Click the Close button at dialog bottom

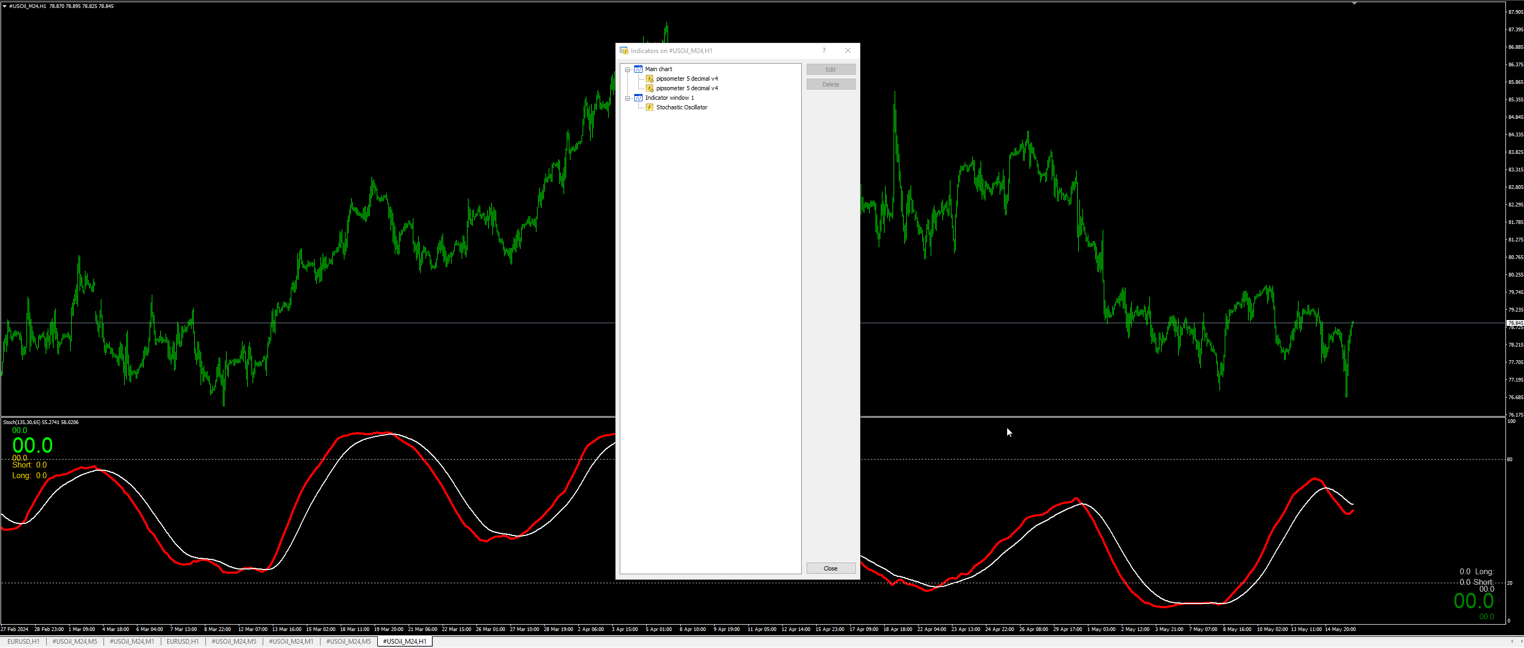pyautogui.click(x=830, y=568)
